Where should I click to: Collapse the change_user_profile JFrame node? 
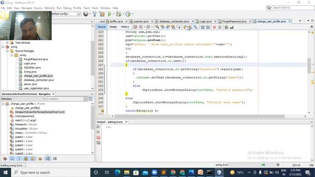pos(3,104)
